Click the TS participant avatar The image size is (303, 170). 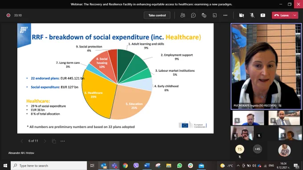(240, 149)
